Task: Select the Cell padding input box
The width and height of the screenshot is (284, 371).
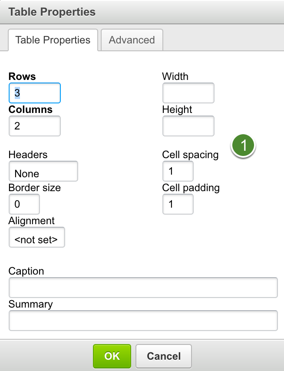Action: tap(178, 204)
